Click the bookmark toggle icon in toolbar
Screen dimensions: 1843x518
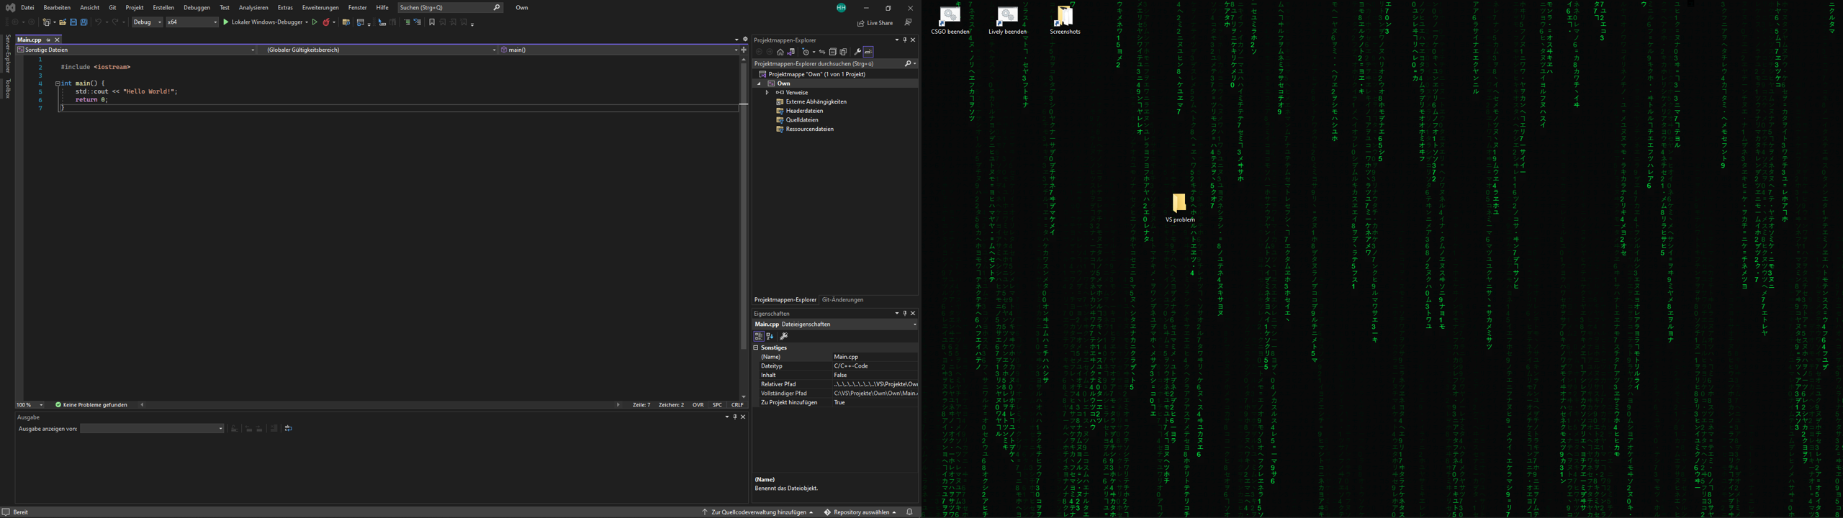point(432,22)
